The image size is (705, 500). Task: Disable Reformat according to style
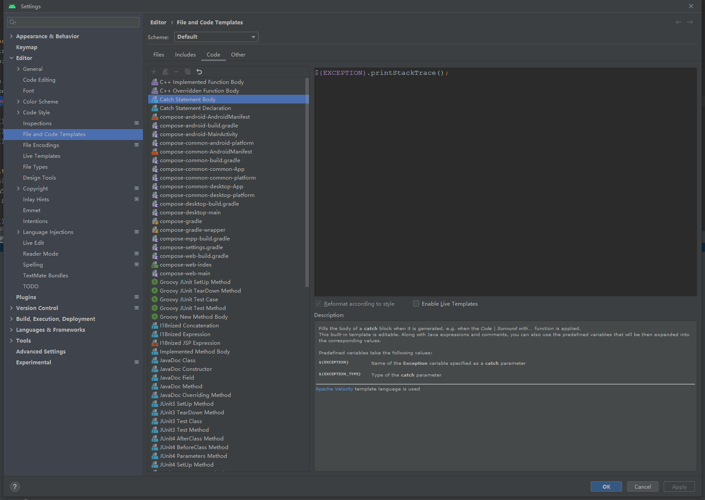tap(318, 303)
